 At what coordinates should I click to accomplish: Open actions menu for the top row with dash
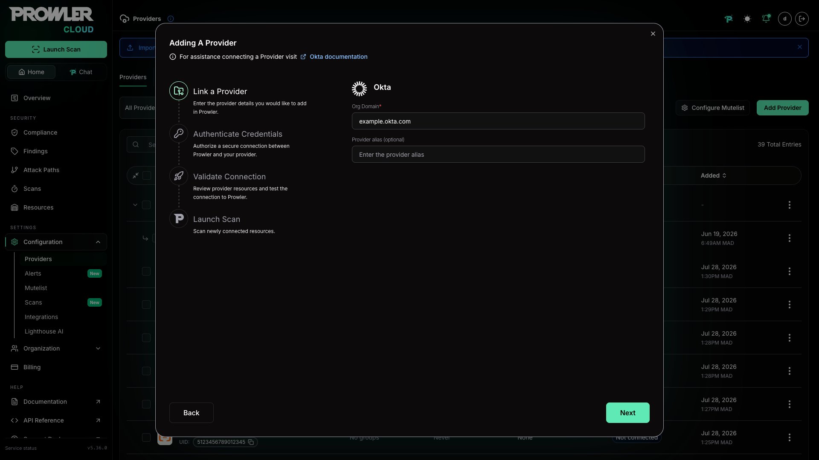(x=790, y=205)
